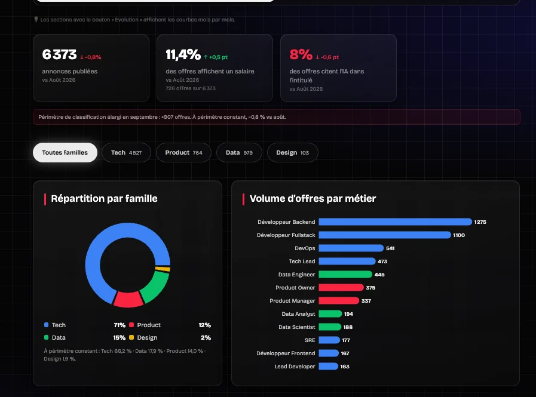Click the Product Owner label

click(295, 287)
